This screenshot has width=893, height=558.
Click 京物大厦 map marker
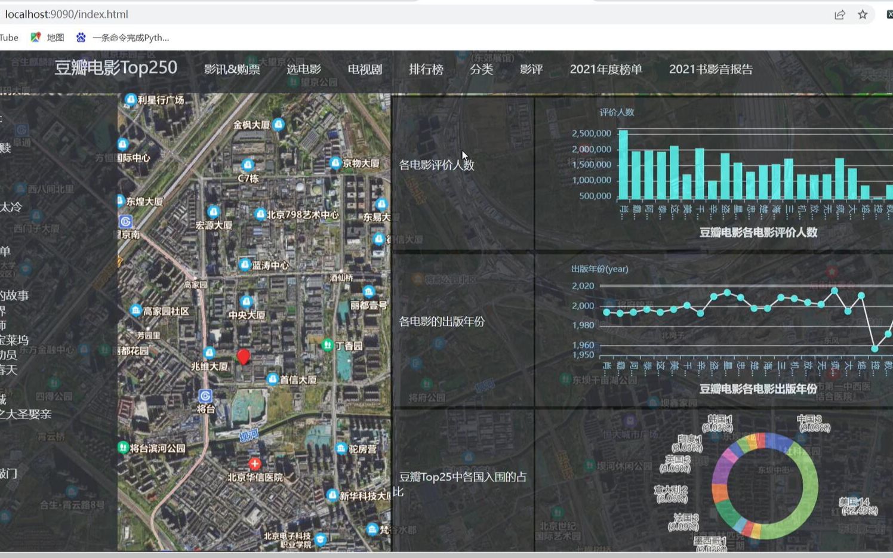(x=335, y=162)
